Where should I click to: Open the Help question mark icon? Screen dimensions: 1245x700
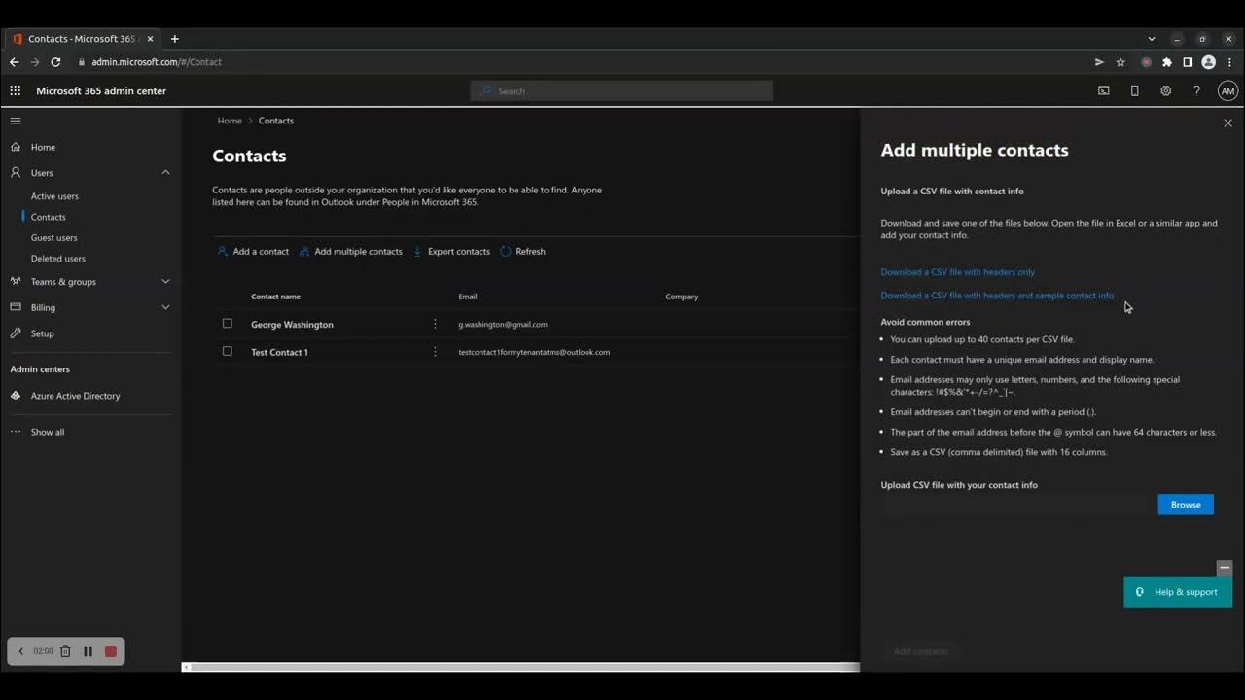click(1196, 90)
